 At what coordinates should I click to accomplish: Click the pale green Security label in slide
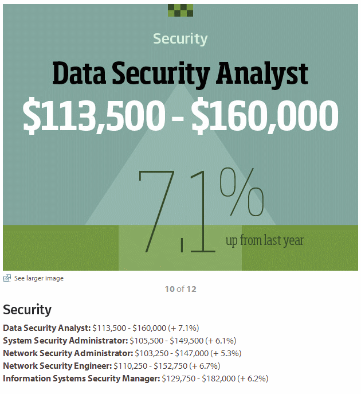pyautogui.click(x=180, y=39)
